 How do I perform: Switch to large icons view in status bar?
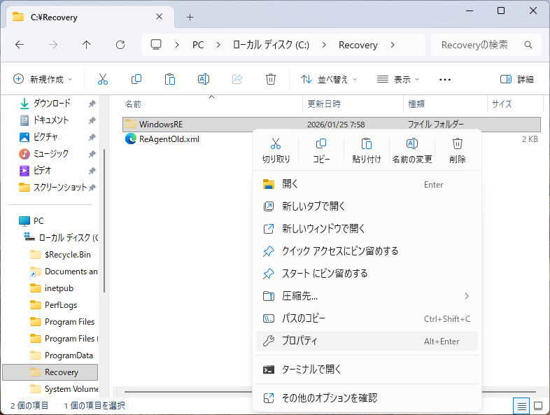coord(537,405)
